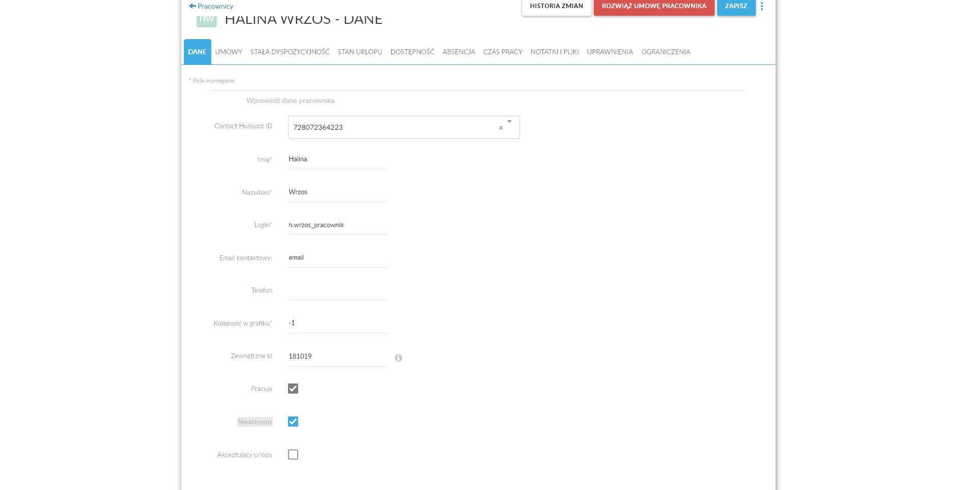Image resolution: width=961 pixels, height=490 pixels.
Task: Focus the Telefon input field
Action: tap(337, 291)
